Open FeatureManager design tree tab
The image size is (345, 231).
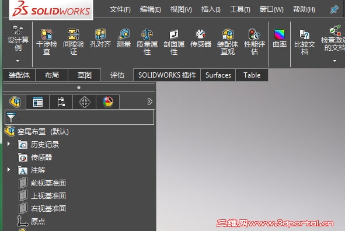[x=15, y=101]
